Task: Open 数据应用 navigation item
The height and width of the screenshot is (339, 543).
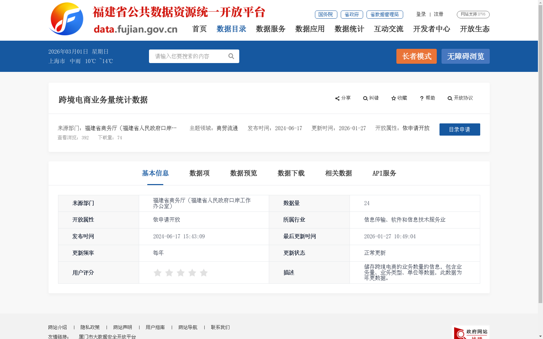Action: pos(310,29)
